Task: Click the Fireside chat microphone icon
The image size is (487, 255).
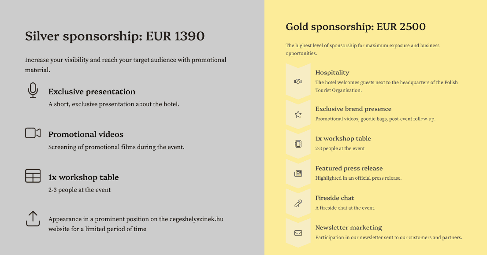Action: [298, 203]
